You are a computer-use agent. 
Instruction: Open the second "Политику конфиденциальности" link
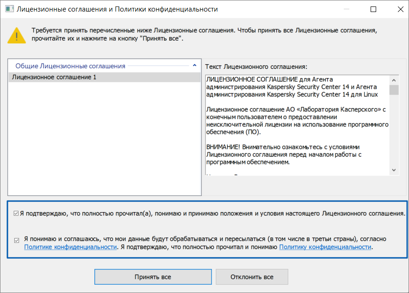point(325,247)
